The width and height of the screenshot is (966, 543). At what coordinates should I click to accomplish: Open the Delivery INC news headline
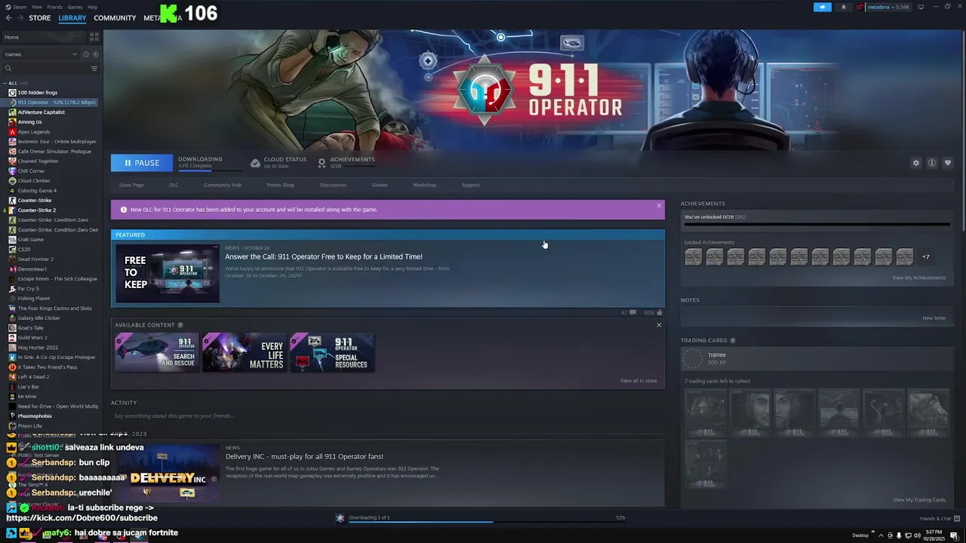(x=304, y=456)
